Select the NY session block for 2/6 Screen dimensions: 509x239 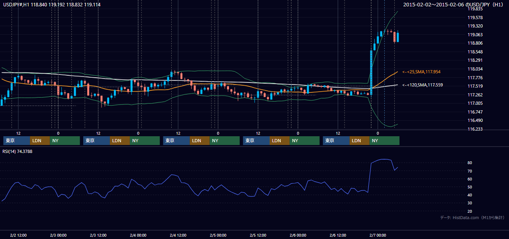[384, 141]
